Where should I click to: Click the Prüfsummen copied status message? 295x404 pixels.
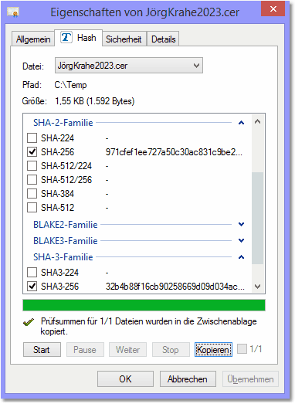point(149,326)
